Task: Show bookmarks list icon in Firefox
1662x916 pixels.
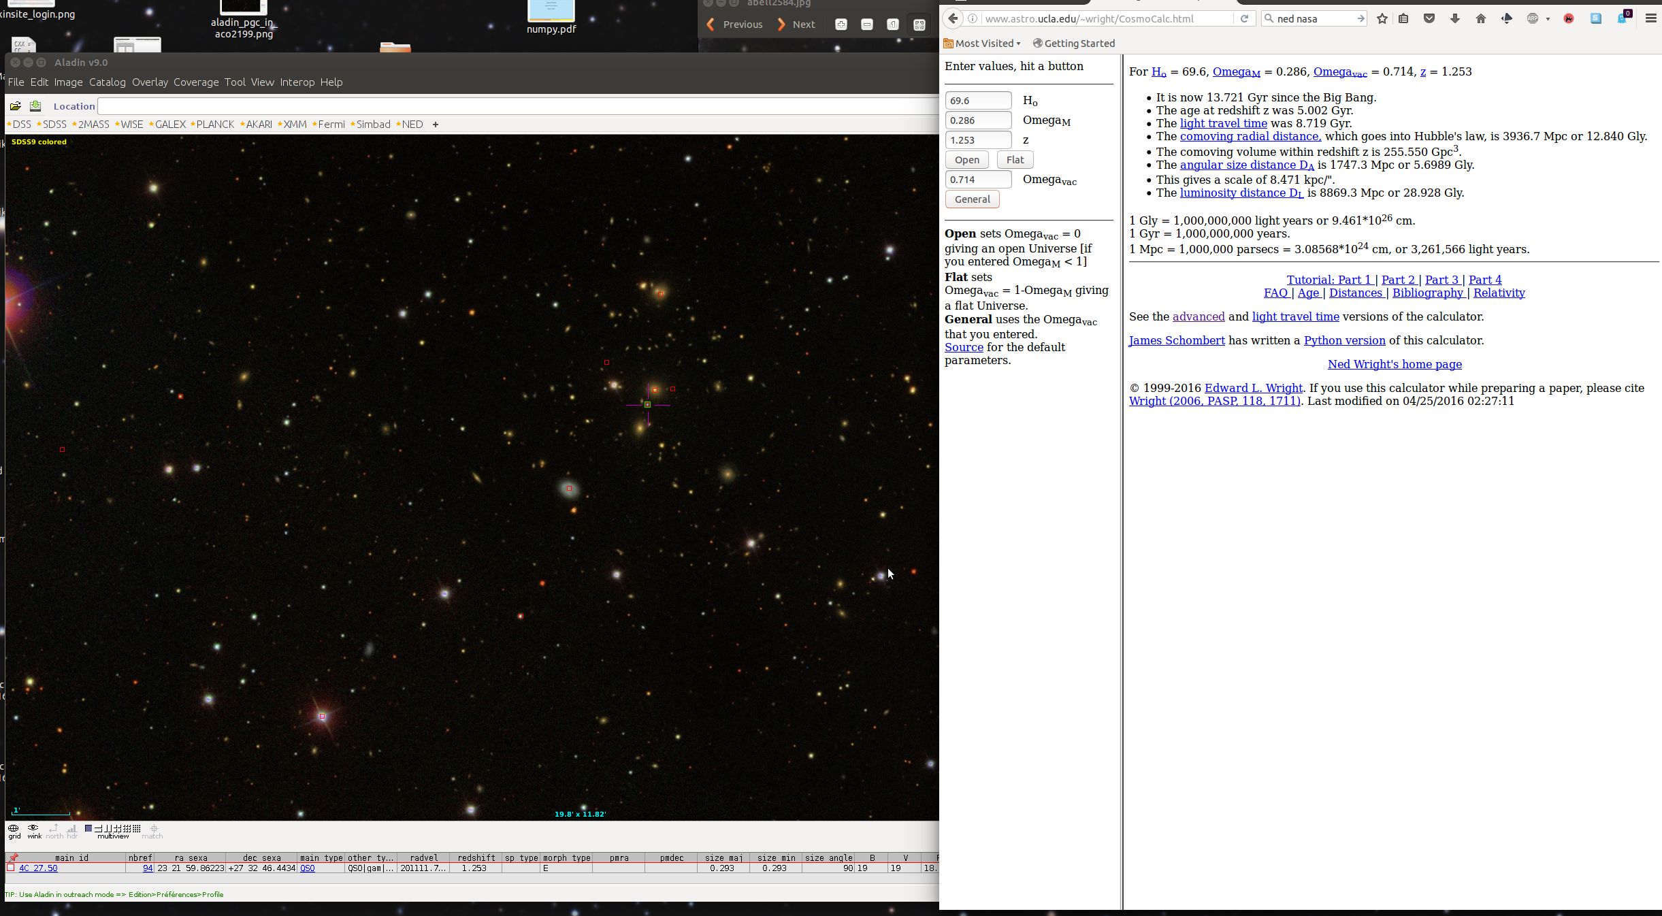Action: (1403, 18)
